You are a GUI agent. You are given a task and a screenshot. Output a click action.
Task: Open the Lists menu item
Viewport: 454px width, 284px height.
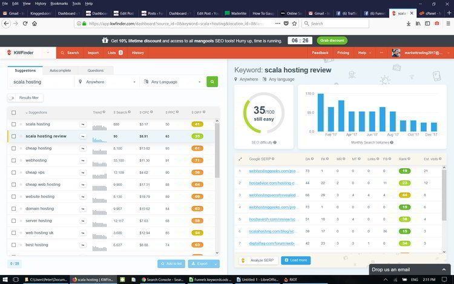115,53
